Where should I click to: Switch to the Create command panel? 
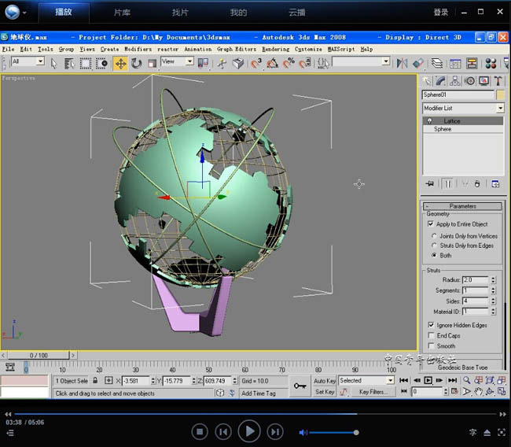click(x=426, y=80)
